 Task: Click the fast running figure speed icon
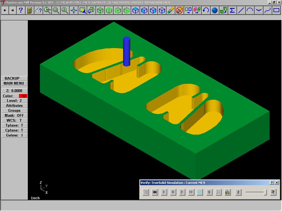coord(273,192)
